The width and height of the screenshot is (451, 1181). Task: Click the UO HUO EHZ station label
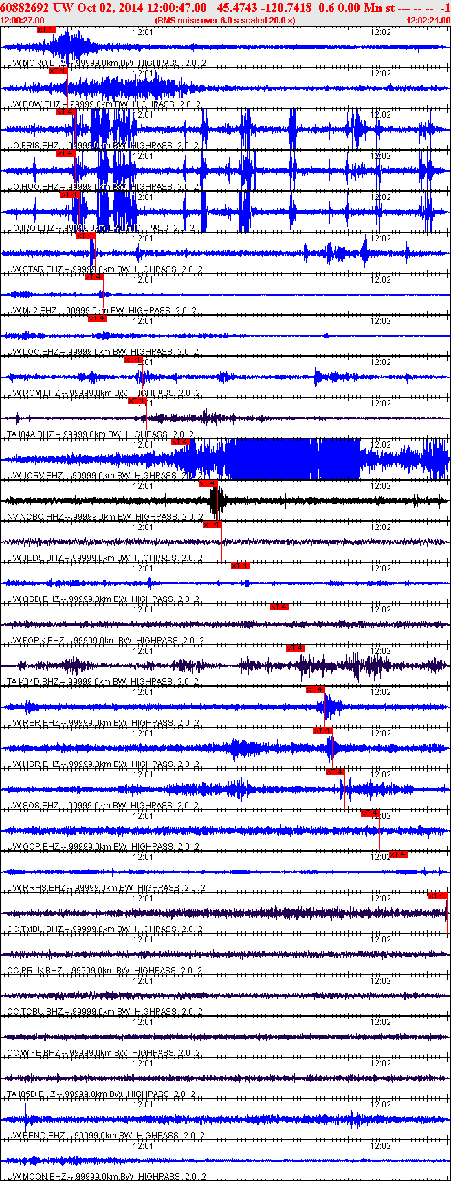point(32,187)
